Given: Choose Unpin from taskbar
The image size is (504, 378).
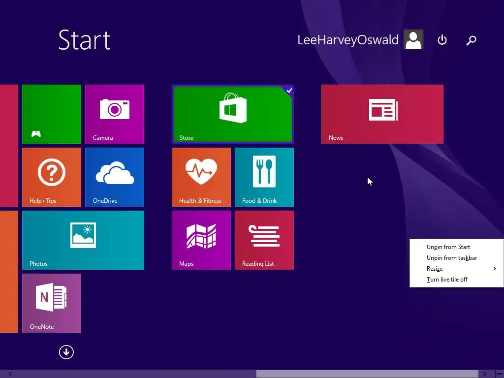Looking at the screenshot, I should [x=452, y=258].
